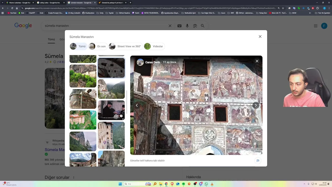This screenshot has width=332, height=187.
Task: Start voice search with microphone icon
Action: click(187, 26)
